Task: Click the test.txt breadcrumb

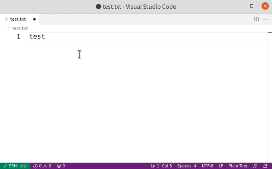Action: click(20, 28)
